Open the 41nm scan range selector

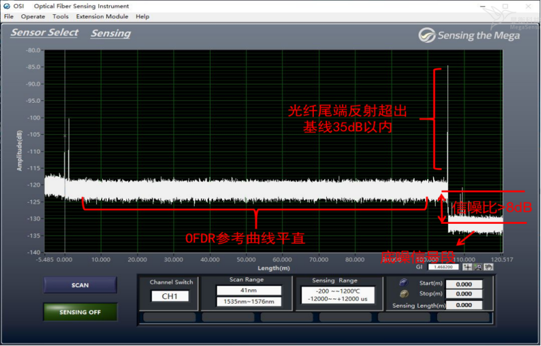[x=249, y=290]
